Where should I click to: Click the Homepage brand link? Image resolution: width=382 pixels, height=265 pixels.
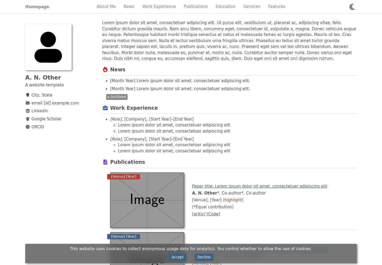click(x=37, y=7)
